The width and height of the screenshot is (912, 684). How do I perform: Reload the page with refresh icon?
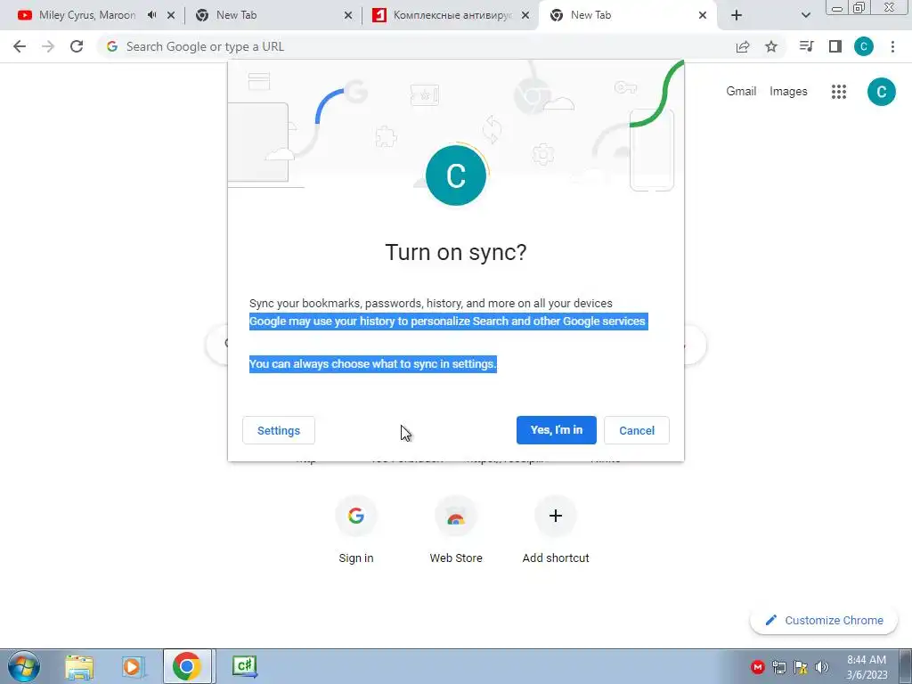coord(77,46)
